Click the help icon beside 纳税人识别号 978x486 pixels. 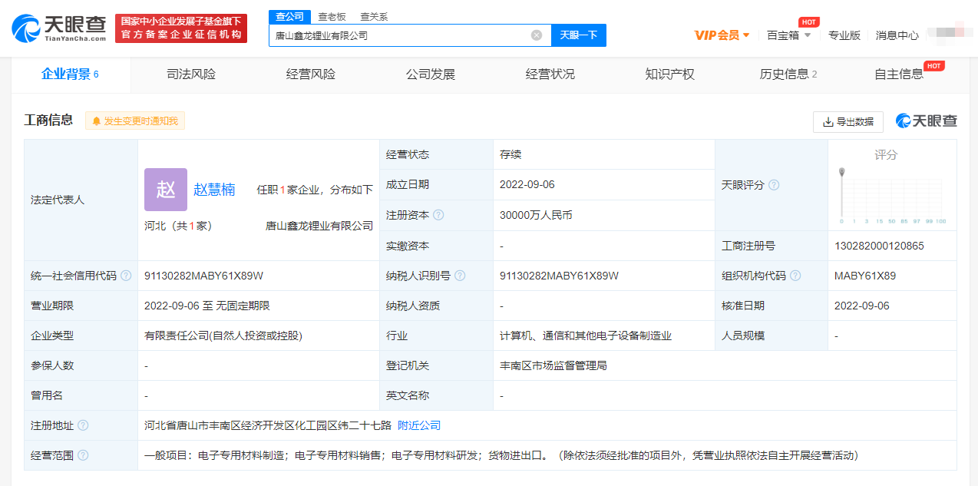point(460,276)
